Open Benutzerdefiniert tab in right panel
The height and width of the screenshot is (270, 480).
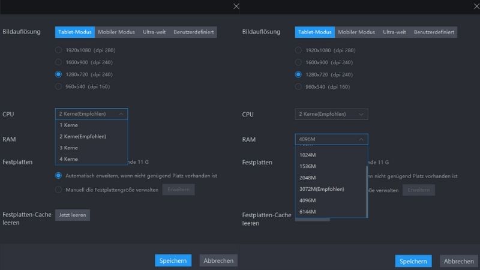[x=434, y=32]
